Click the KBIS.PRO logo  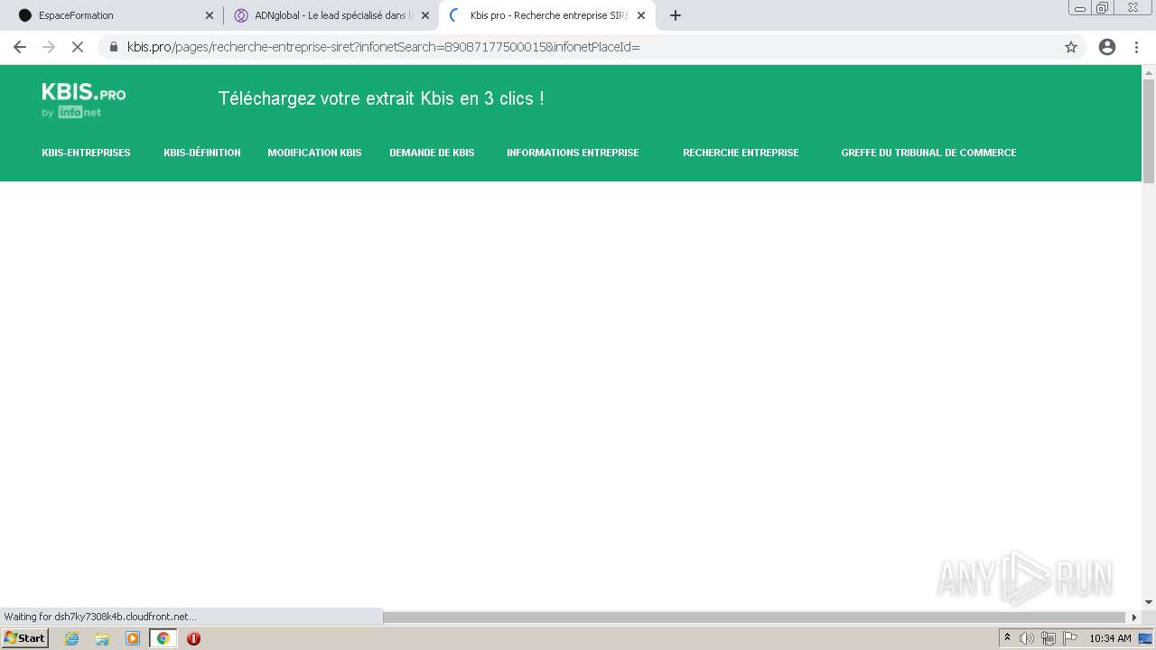click(84, 100)
